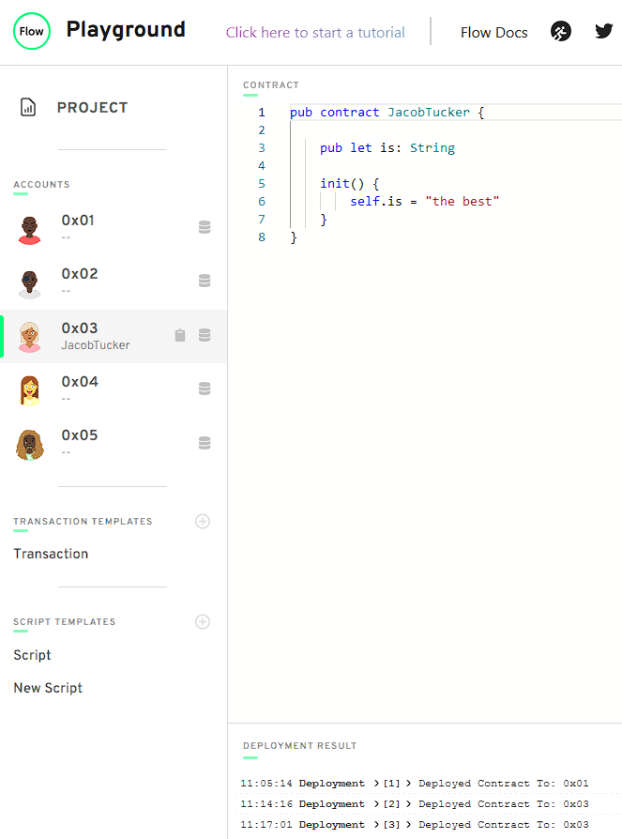Click line number 2 in the gutter
Image resolution: width=622 pixels, height=839 pixels.
[262, 130]
